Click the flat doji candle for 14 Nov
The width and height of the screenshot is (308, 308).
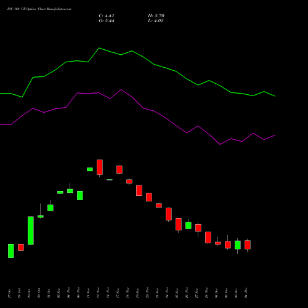(110, 180)
